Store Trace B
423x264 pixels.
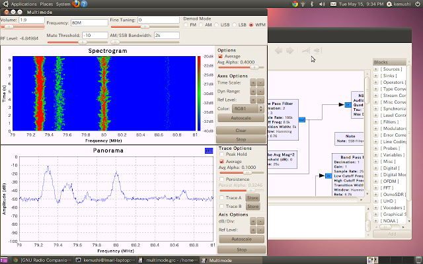[x=252, y=207]
